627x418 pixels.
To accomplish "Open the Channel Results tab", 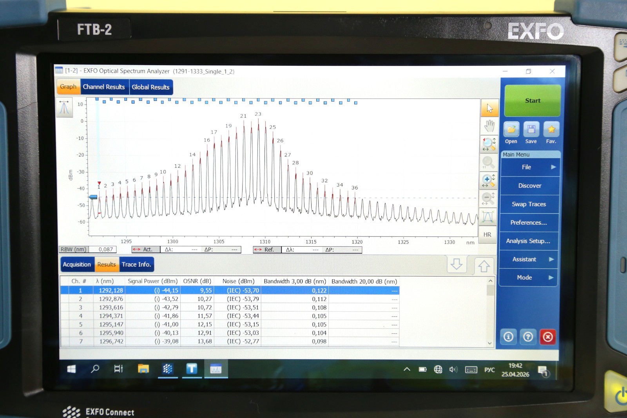I will click(x=104, y=87).
